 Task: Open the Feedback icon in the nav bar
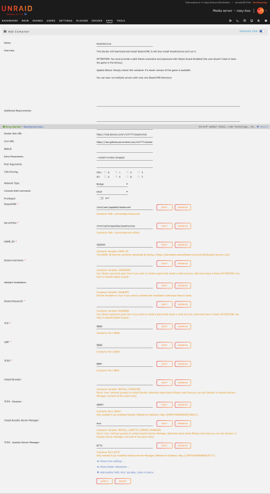tap(245, 21)
